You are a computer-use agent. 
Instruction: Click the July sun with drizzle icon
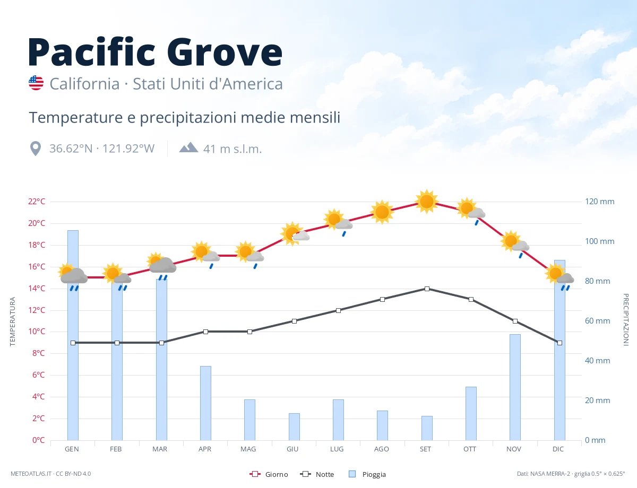[338, 223]
